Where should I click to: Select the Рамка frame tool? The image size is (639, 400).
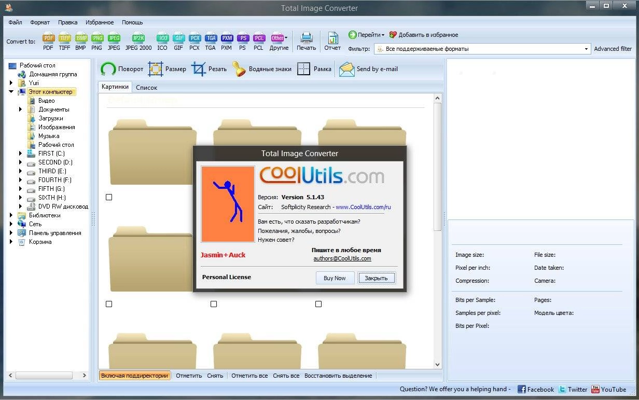(x=314, y=69)
